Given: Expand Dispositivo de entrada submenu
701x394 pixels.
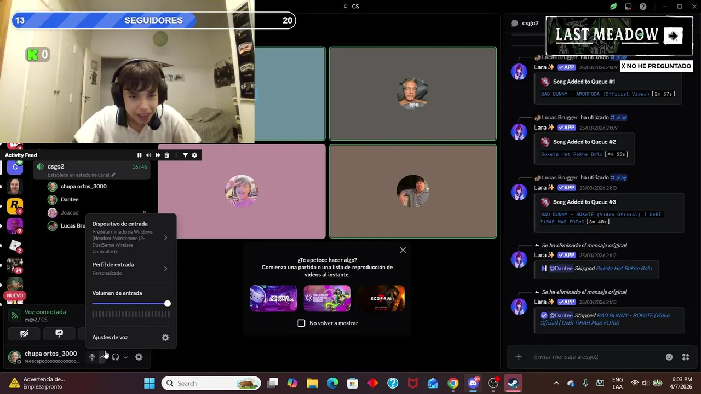Looking at the screenshot, I should pos(131,237).
